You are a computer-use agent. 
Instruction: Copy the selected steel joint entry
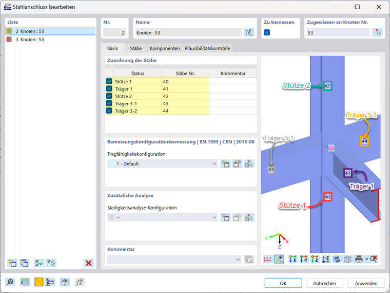click(25, 263)
